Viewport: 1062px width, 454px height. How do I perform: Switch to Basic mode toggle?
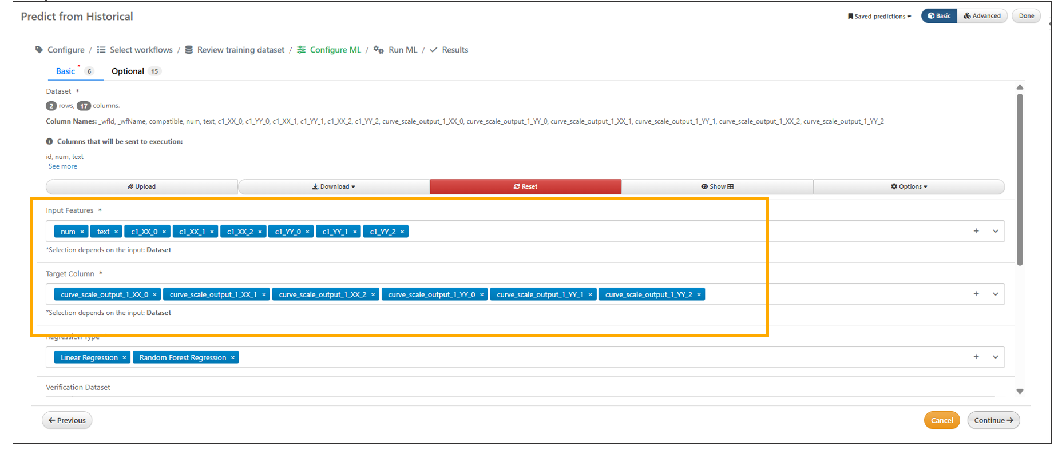939,16
